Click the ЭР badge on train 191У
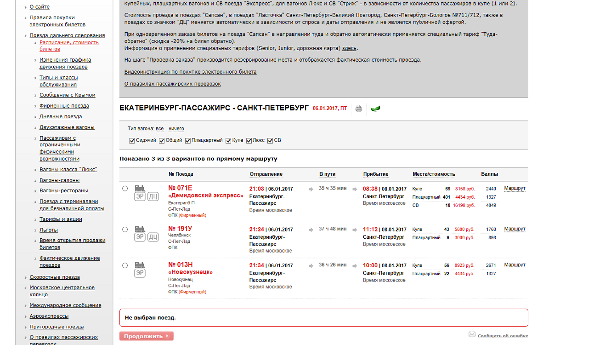Screen dimensions: 594x345 [140, 237]
